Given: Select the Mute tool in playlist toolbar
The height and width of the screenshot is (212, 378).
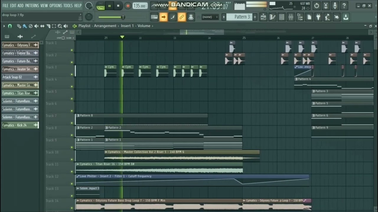Looking at the screenshot, I should tap(36, 26).
